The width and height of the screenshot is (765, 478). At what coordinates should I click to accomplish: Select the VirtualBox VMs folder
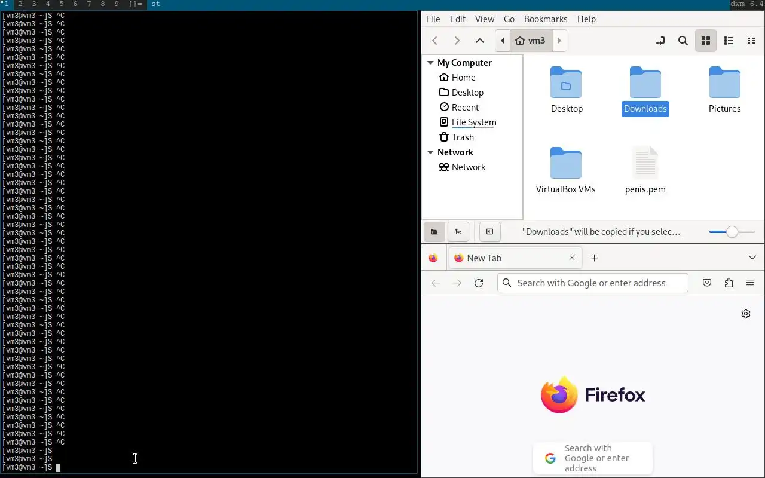point(566,171)
